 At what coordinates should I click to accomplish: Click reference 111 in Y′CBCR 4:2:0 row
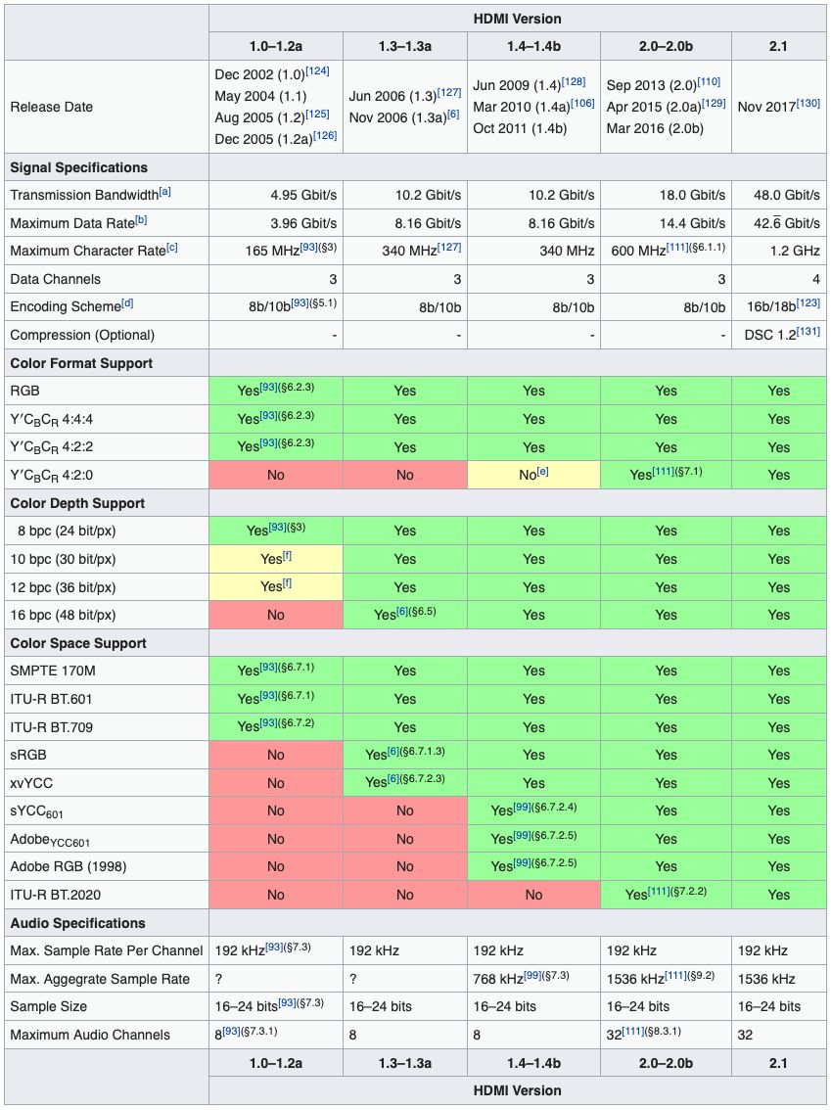pyautogui.click(x=664, y=471)
